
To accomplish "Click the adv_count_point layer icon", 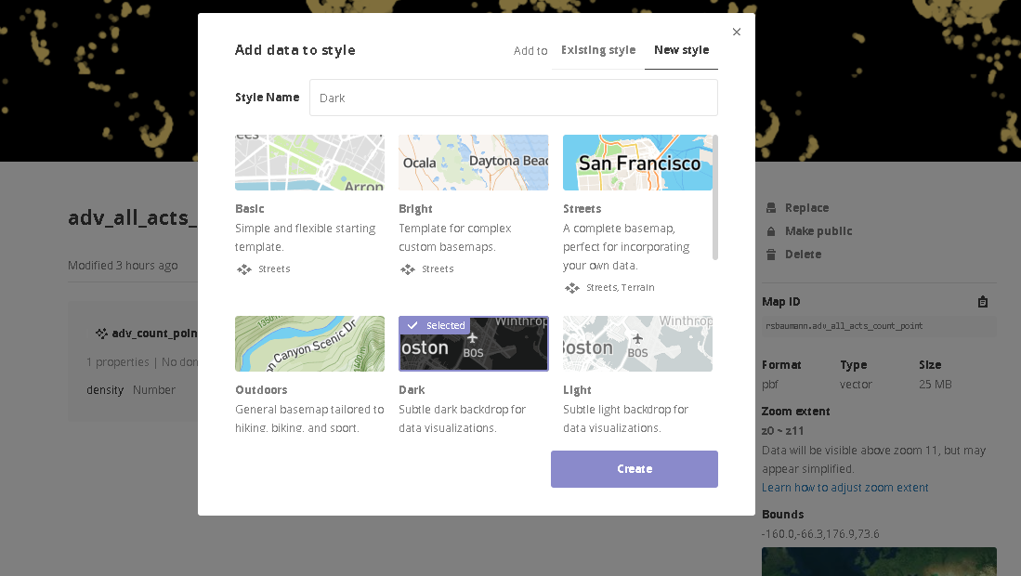I will click(101, 334).
